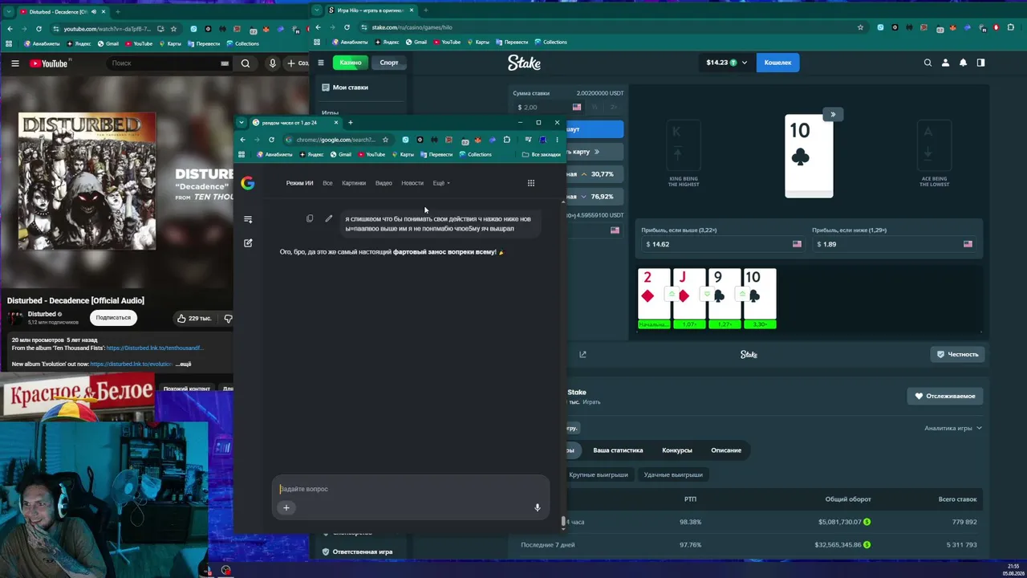Open a new tab in the Google window
The width and height of the screenshot is (1027, 578).
point(350,123)
